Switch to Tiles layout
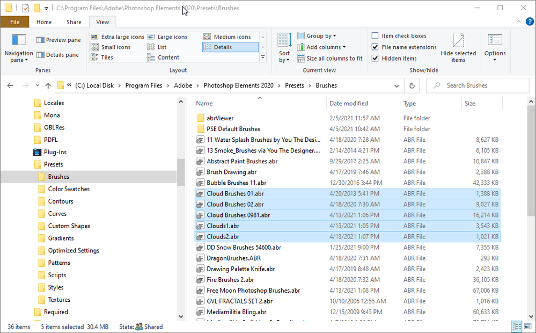Image resolution: width=536 pixels, height=333 pixels. pos(102,57)
